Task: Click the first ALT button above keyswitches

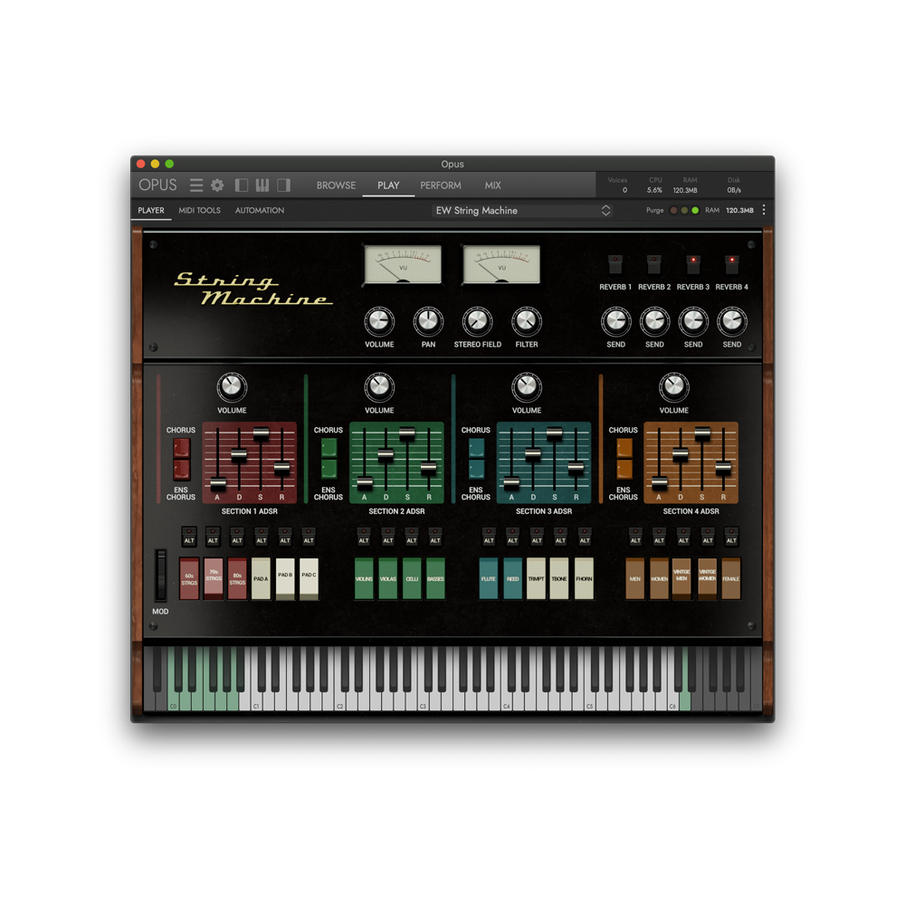Action: pyautogui.click(x=188, y=536)
